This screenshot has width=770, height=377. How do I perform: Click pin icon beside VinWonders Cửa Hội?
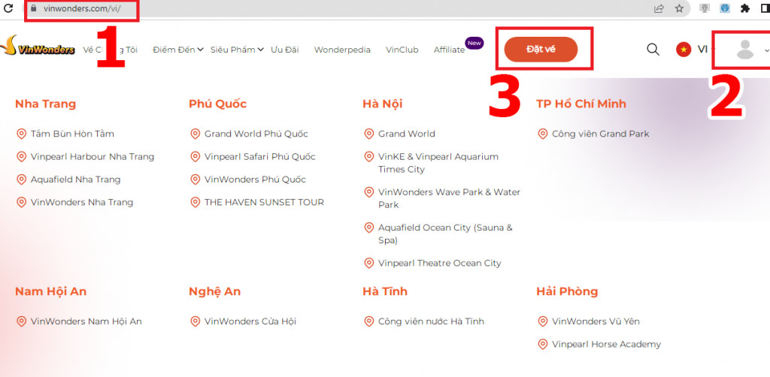tap(195, 321)
